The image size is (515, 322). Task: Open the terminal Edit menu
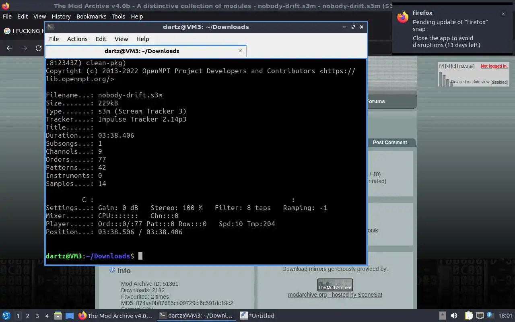tap(101, 39)
